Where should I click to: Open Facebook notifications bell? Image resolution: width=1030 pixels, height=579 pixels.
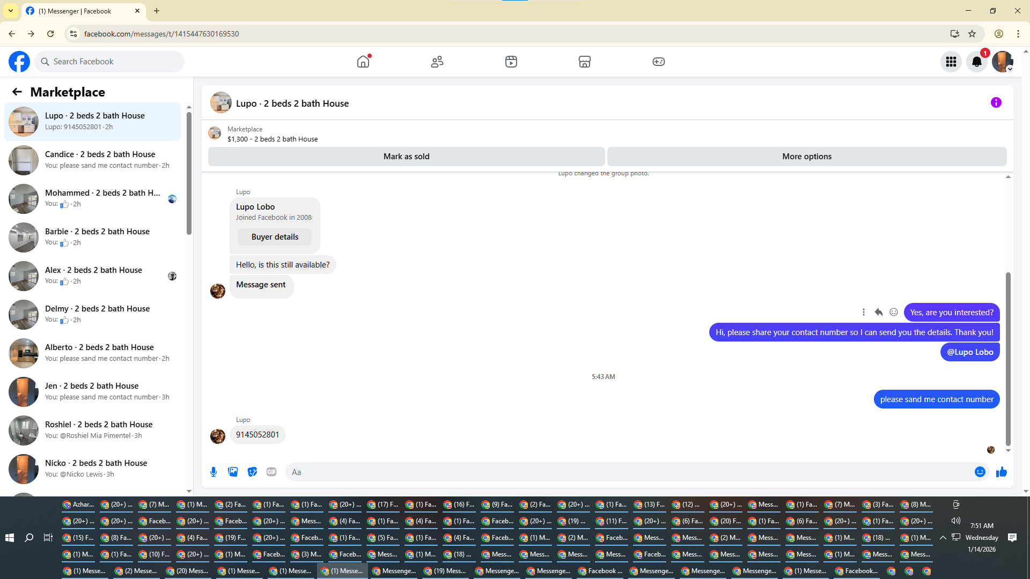pos(976,62)
